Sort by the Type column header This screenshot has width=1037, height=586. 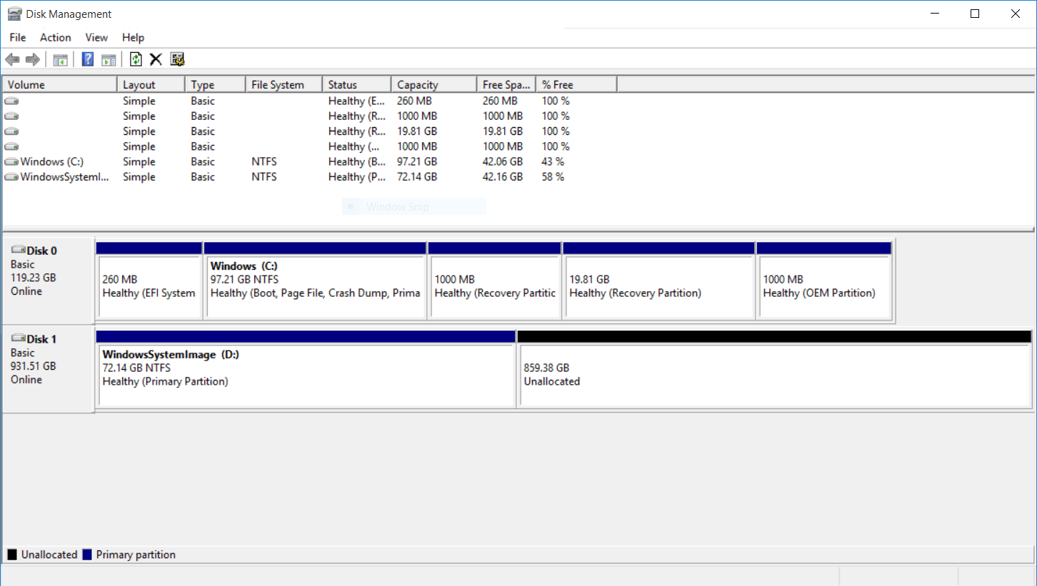click(x=215, y=84)
